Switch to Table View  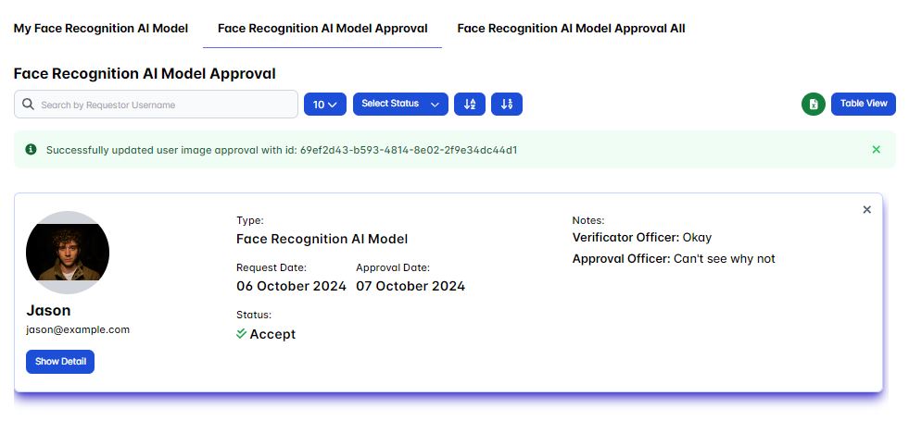pyautogui.click(x=864, y=104)
